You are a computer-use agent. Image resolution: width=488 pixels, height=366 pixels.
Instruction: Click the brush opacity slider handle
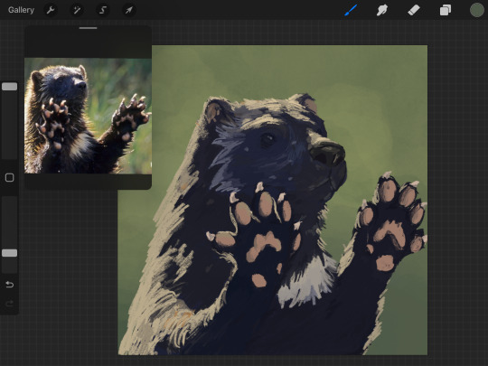coord(10,253)
